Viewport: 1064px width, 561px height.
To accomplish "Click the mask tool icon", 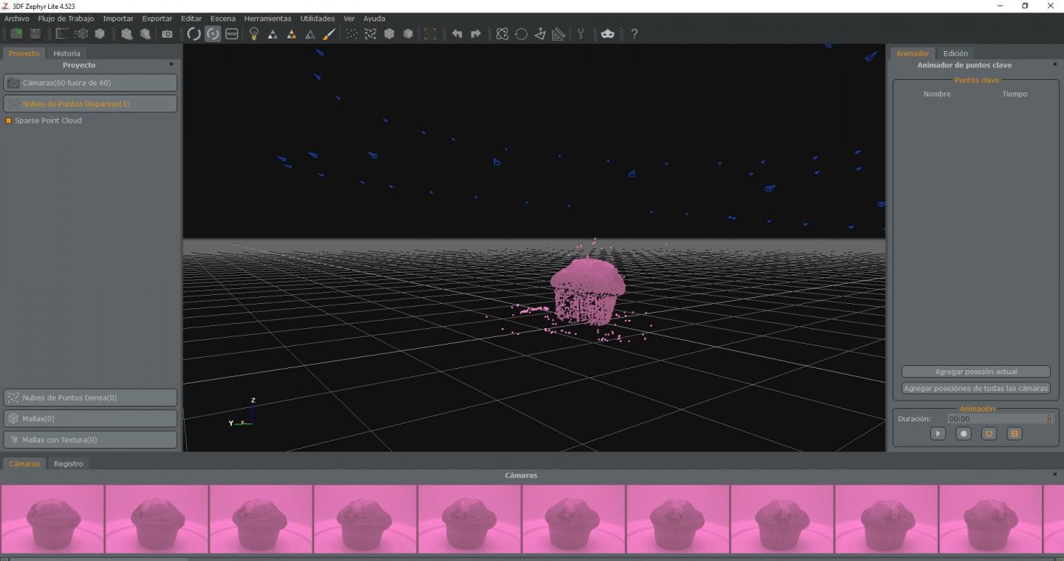I will pyautogui.click(x=607, y=34).
